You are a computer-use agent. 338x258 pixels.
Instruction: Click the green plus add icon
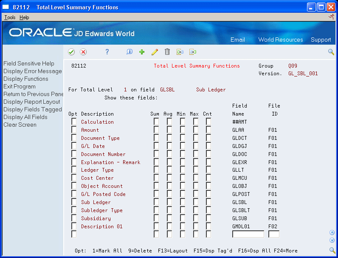[x=142, y=52]
